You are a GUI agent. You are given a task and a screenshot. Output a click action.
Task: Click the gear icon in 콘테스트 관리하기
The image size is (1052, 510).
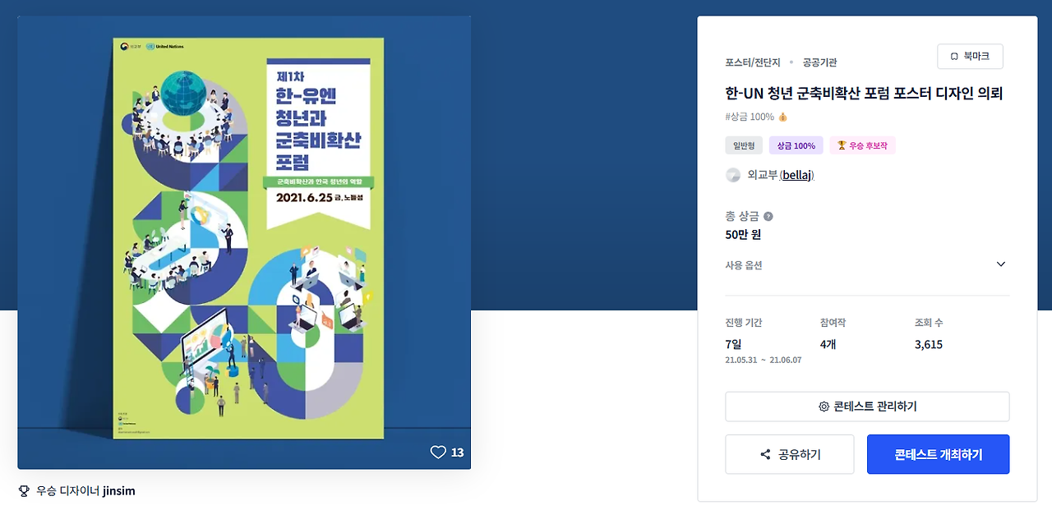click(824, 407)
